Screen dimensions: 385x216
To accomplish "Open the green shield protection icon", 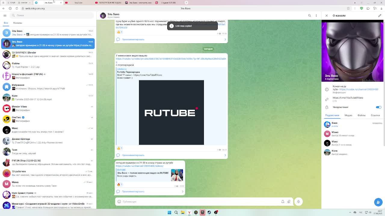I will point(362,8).
